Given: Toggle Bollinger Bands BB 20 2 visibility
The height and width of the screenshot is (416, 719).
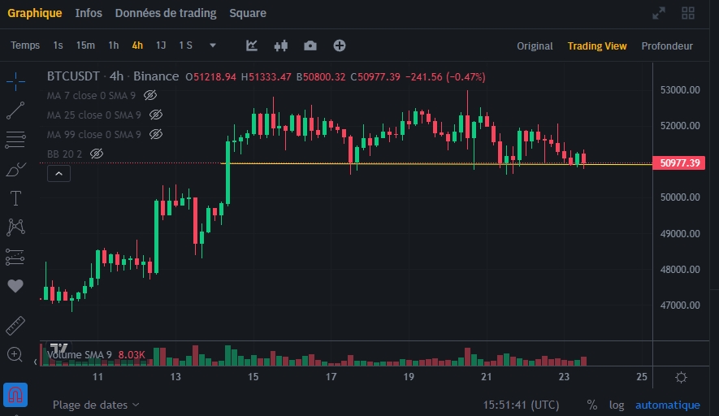Looking at the screenshot, I should point(97,154).
